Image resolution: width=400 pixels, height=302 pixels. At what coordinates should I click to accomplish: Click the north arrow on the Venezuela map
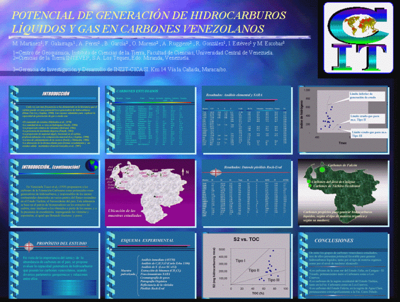[x=183, y=171]
